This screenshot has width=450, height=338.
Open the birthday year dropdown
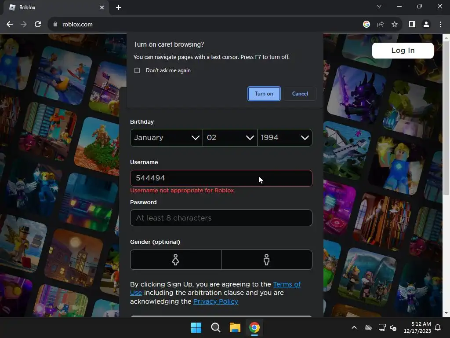tap(285, 138)
